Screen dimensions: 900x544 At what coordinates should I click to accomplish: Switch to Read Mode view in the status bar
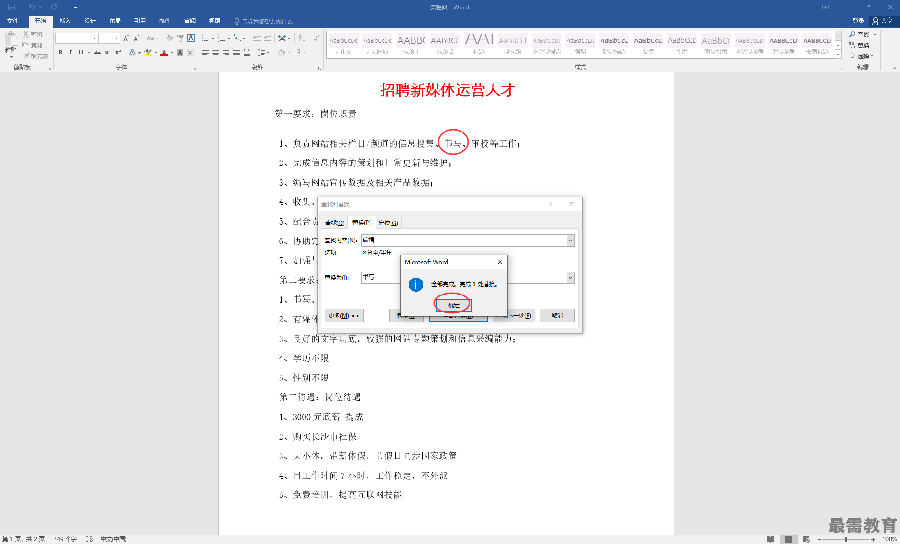[x=770, y=539]
